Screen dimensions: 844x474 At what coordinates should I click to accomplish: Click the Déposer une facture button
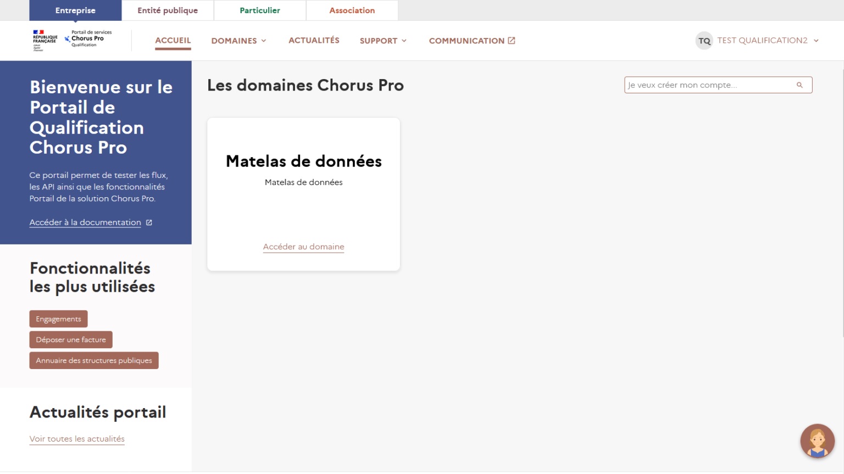point(71,340)
